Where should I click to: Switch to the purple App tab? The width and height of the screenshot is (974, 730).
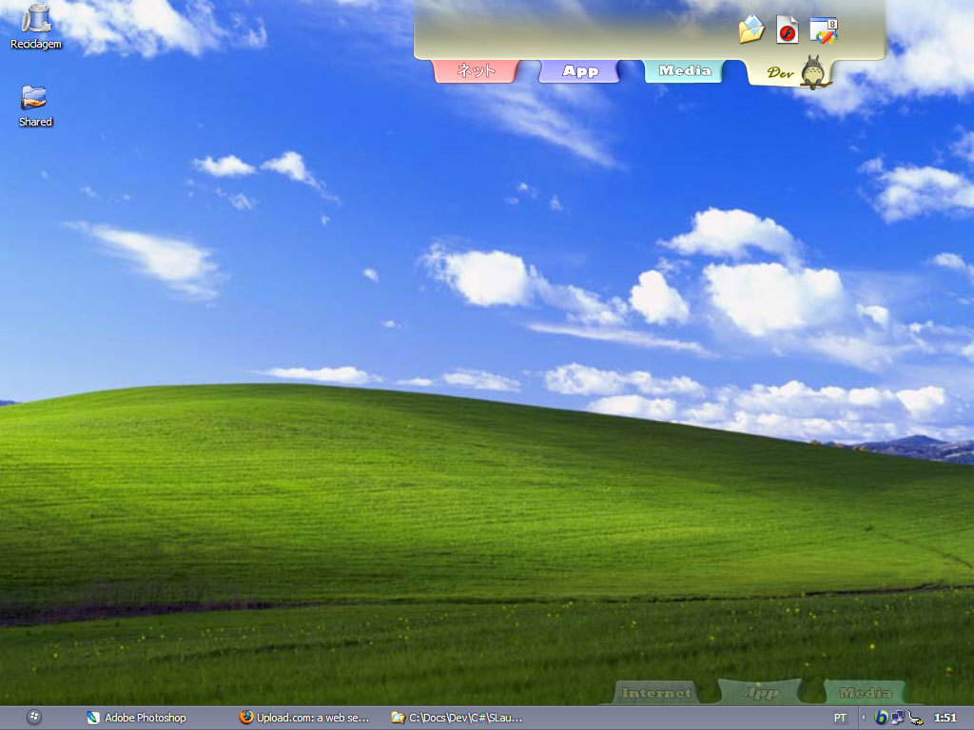[x=580, y=71]
